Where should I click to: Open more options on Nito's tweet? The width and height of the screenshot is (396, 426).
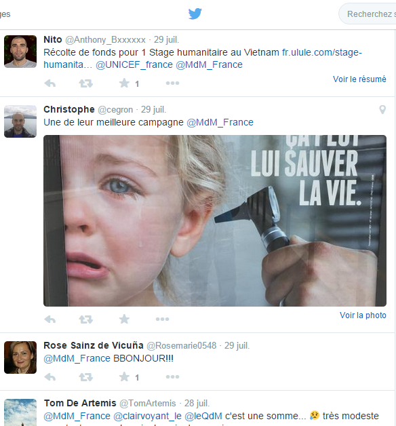(172, 83)
